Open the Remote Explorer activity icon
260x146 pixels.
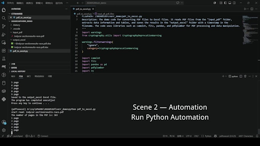(4, 42)
